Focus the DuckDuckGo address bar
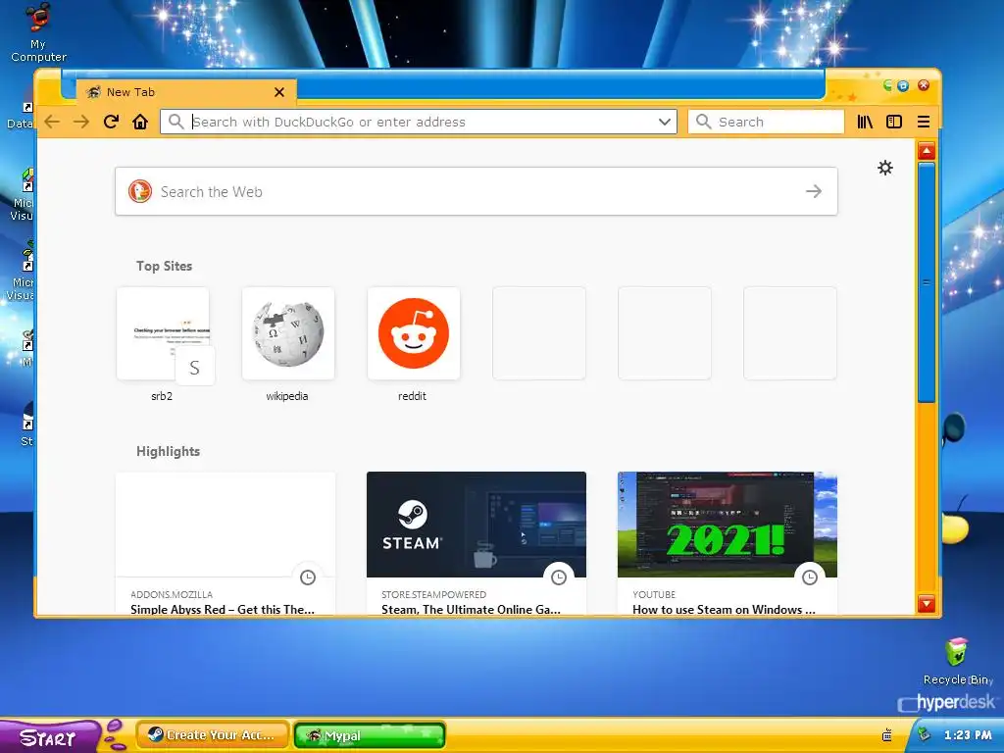1004x753 pixels. (418, 122)
